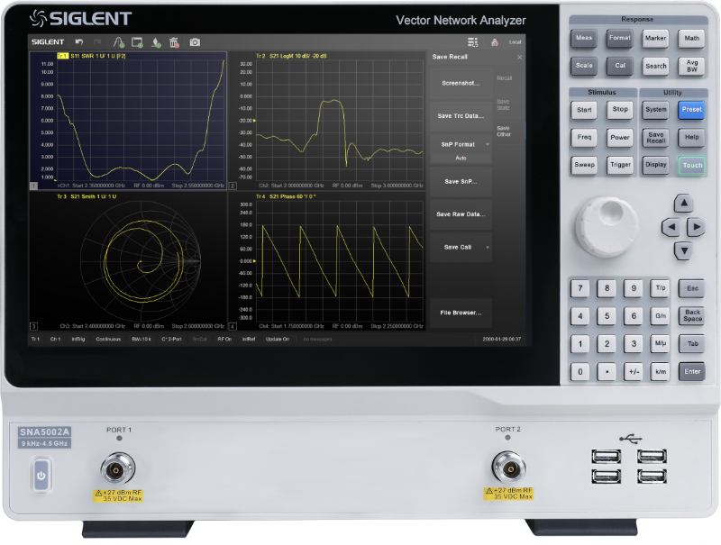Switch to the Recall tab
The image size is (721, 545).
[505, 78]
